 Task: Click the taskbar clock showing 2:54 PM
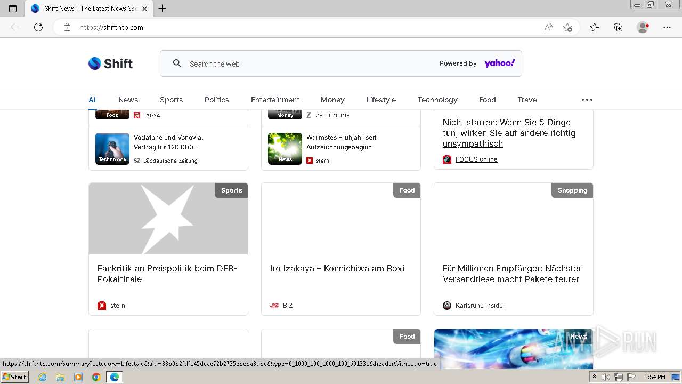coord(655,377)
